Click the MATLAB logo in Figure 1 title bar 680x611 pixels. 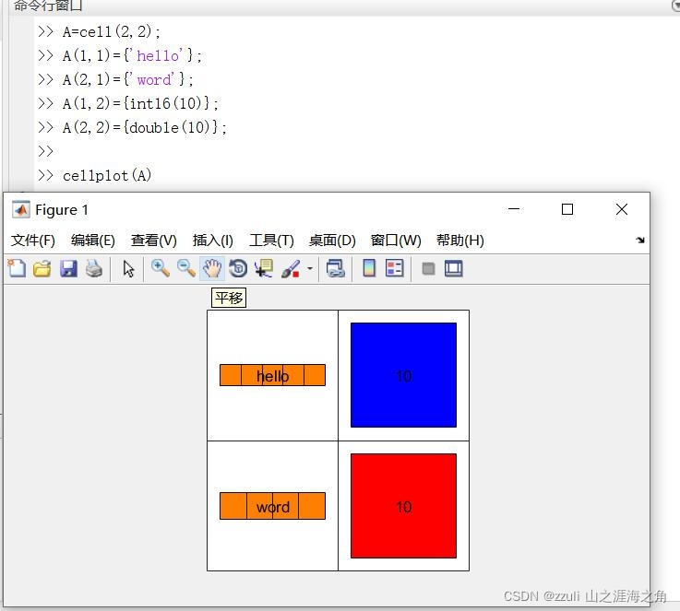coord(21,209)
